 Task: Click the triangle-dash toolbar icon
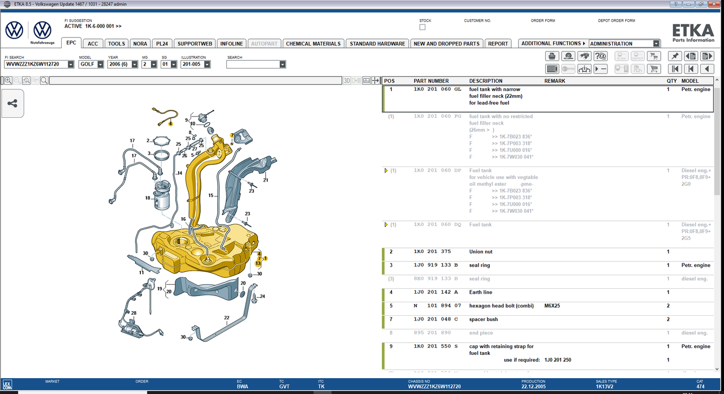(x=601, y=69)
